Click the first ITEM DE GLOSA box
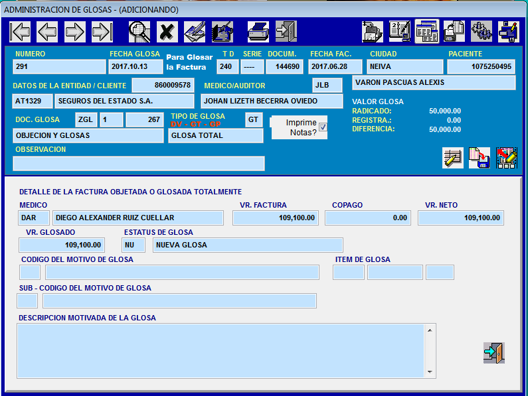This screenshot has height=396, width=528. [x=349, y=273]
